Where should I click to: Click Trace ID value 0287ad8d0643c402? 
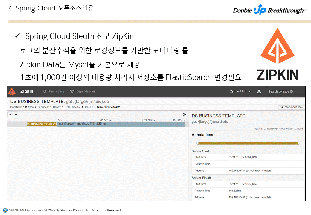pyautogui.click(x=108, y=107)
